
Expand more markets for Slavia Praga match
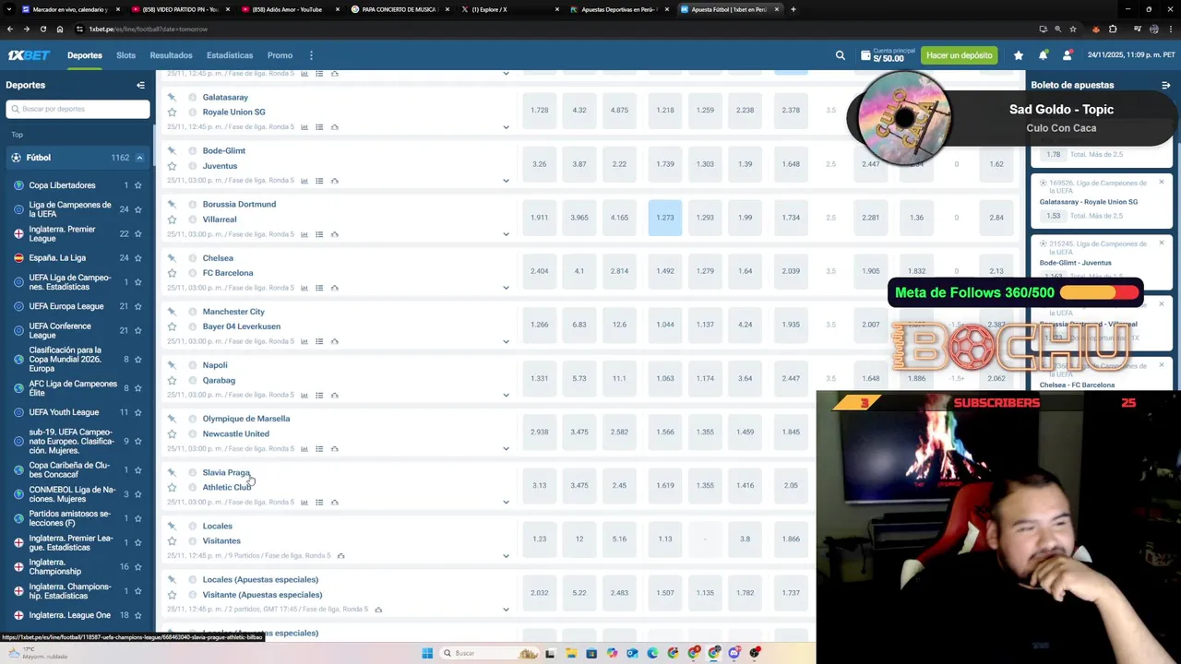506,503
